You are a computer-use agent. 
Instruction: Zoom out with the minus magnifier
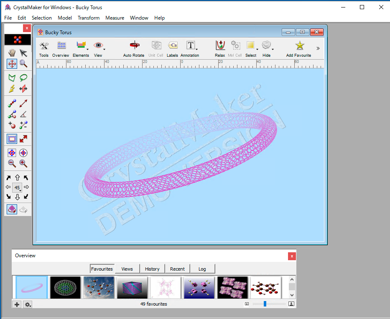(x=12, y=163)
